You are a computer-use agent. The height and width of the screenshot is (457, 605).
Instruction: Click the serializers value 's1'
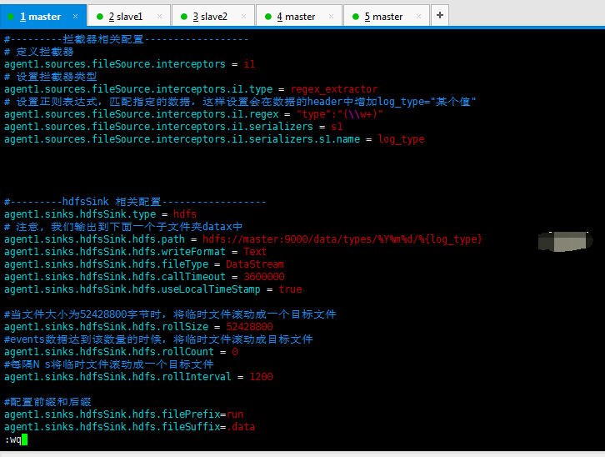click(337, 127)
